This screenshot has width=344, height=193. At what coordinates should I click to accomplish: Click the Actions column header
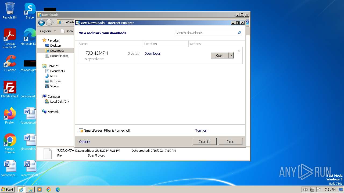217,44
